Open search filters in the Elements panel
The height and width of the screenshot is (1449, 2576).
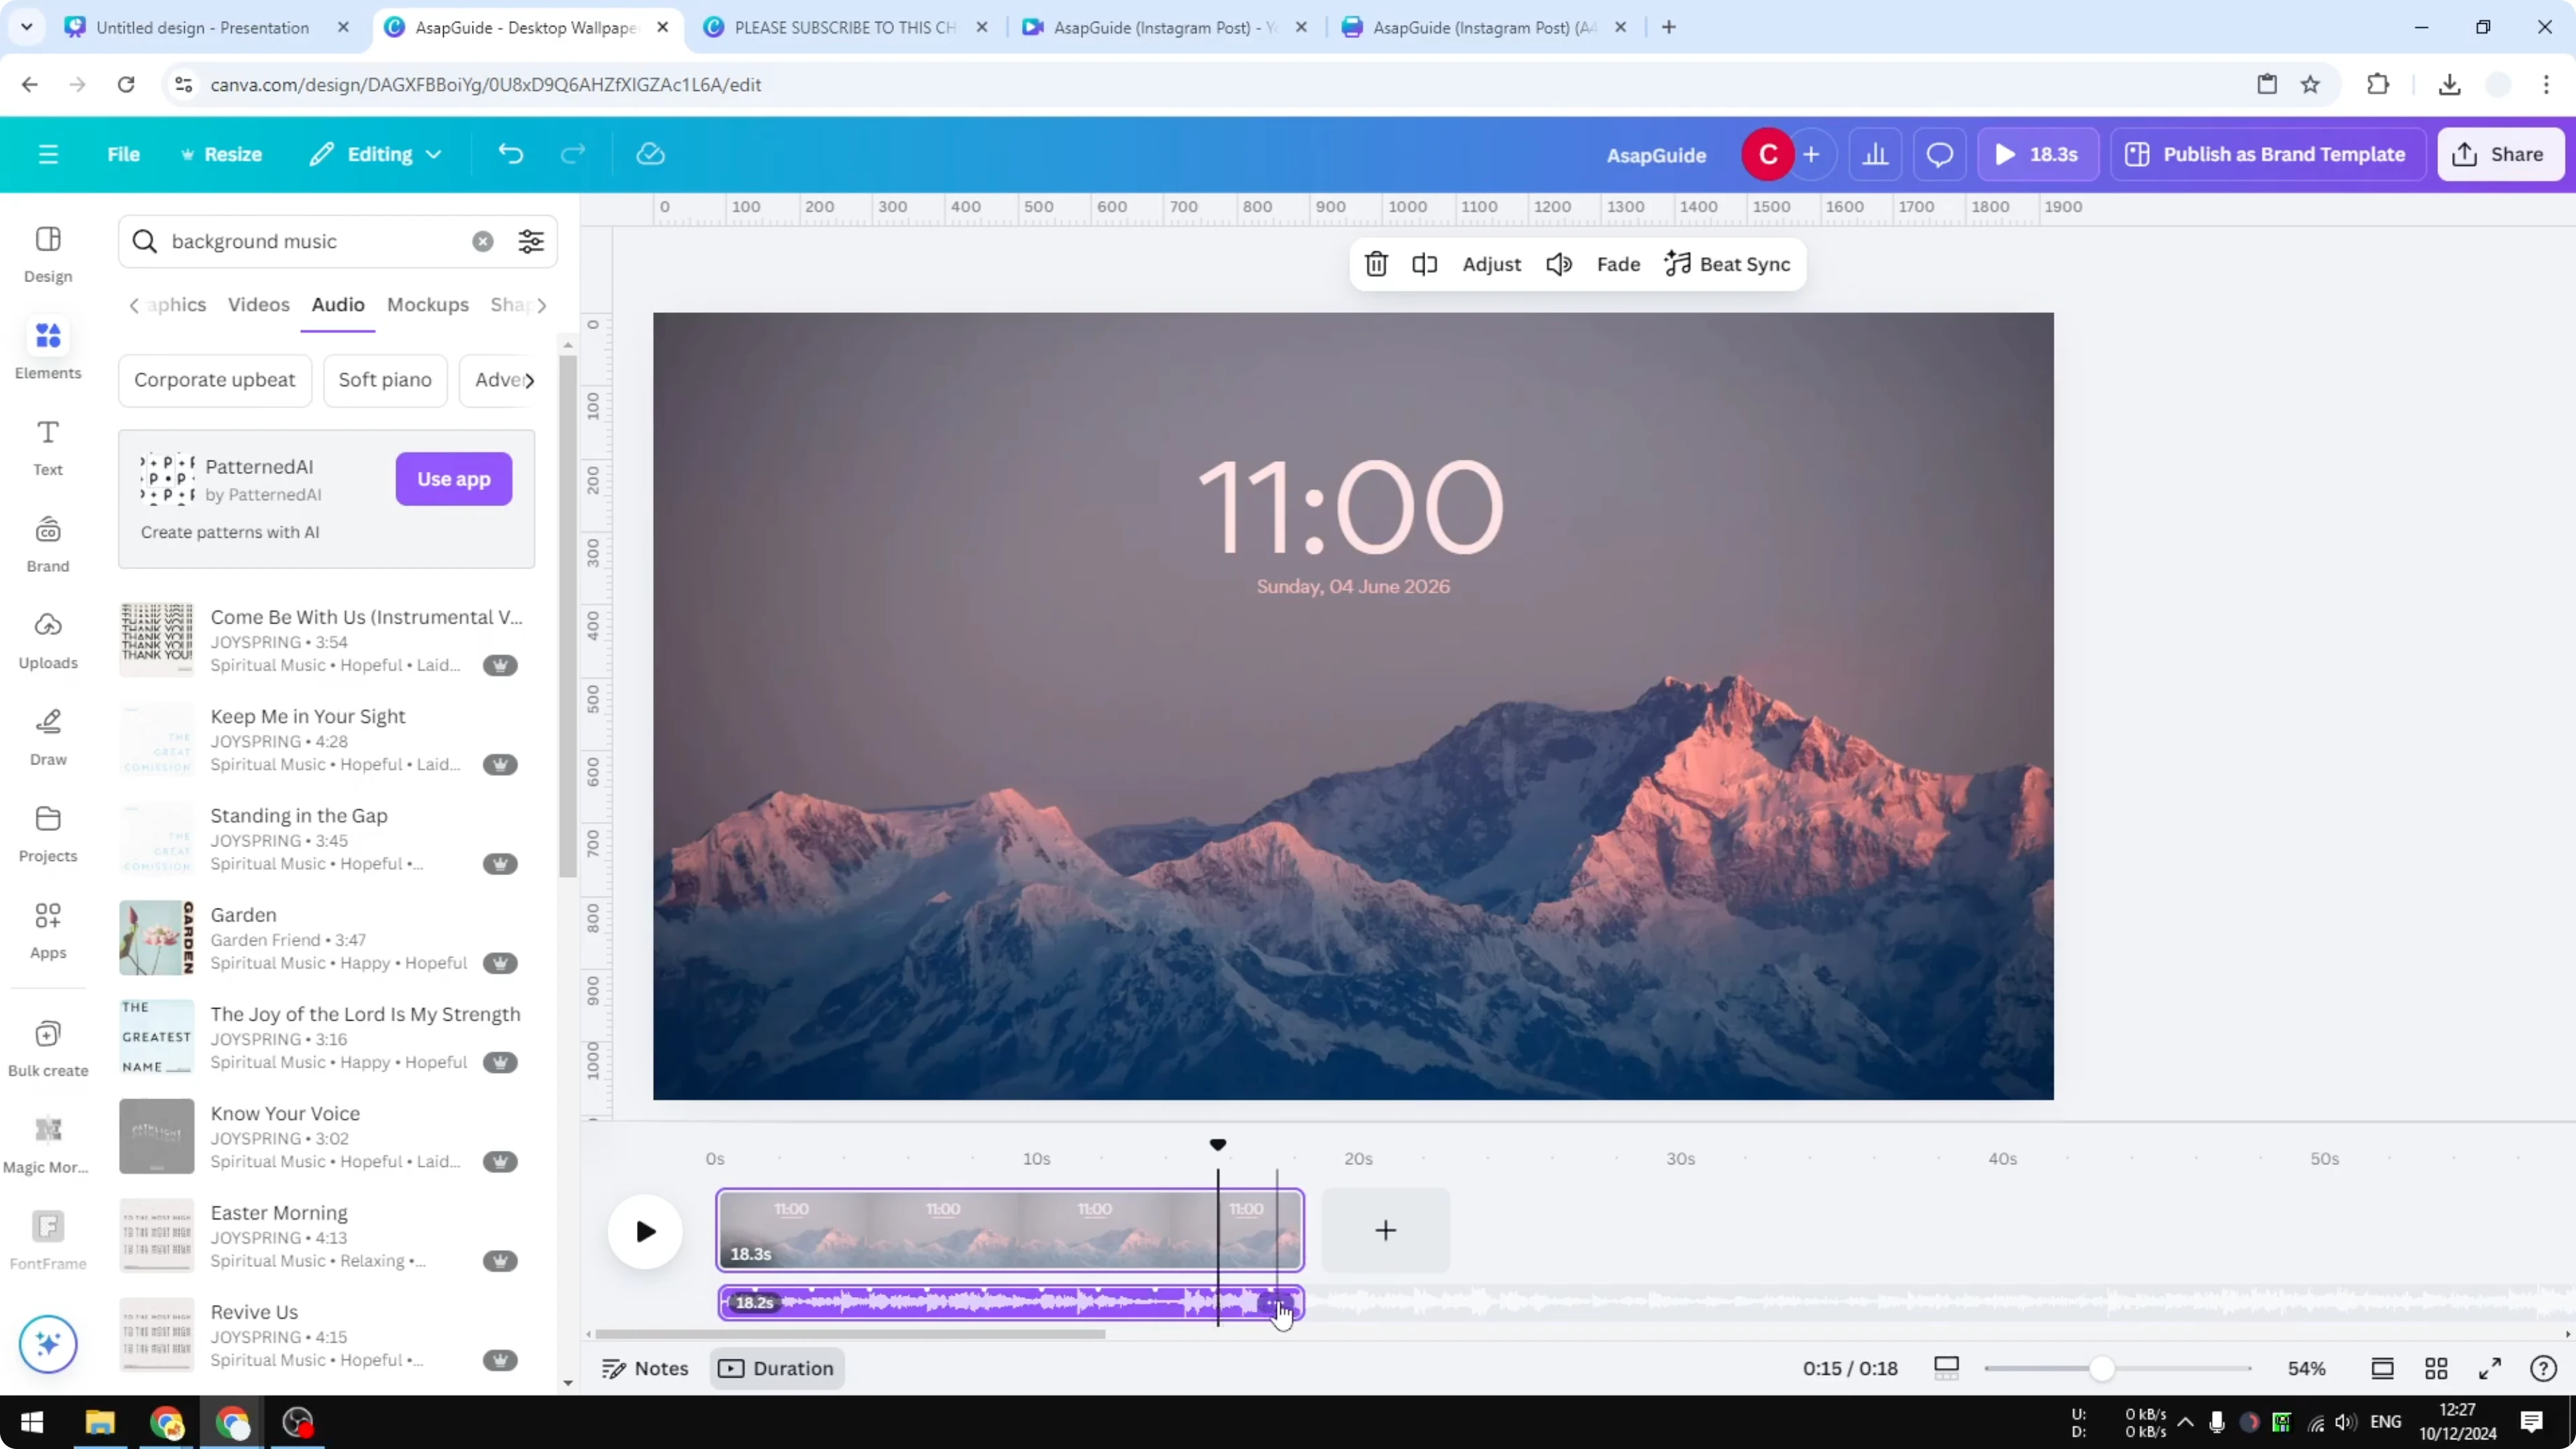pos(531,241)
